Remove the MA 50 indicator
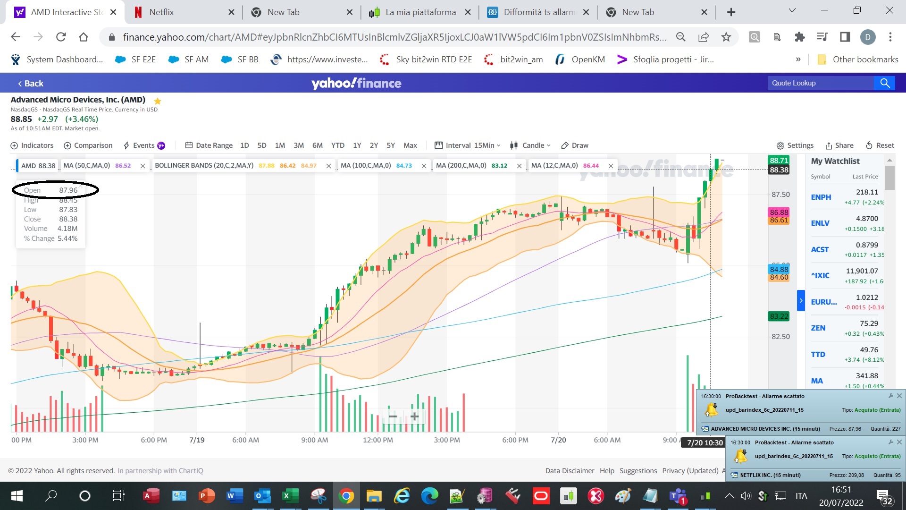 pyautogui.click(x=143, y=166)
